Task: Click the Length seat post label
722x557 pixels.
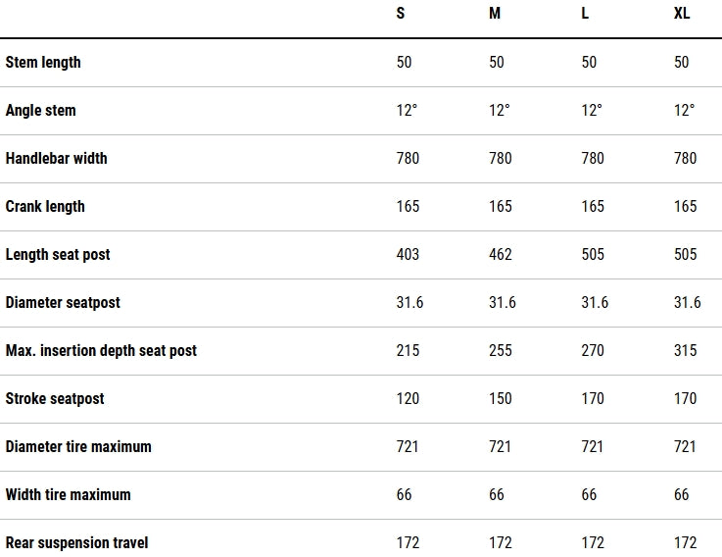Action: [58, 254]
